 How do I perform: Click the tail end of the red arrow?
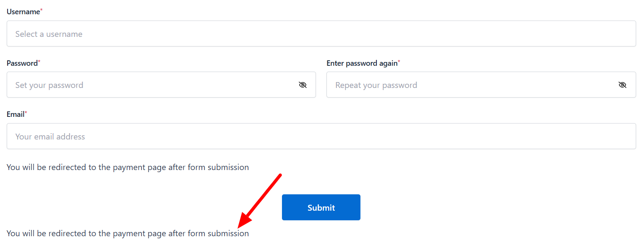[x=279, y=175]
